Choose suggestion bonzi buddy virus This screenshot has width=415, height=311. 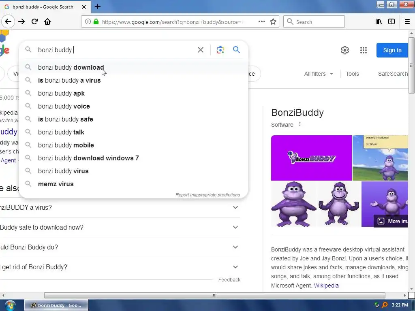pos(133,171)
